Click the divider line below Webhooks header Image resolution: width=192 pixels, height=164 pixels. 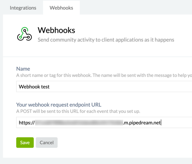(97, 57)
